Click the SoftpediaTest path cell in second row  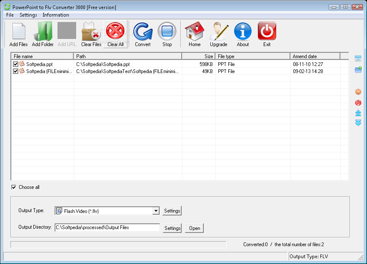(127, 71)
